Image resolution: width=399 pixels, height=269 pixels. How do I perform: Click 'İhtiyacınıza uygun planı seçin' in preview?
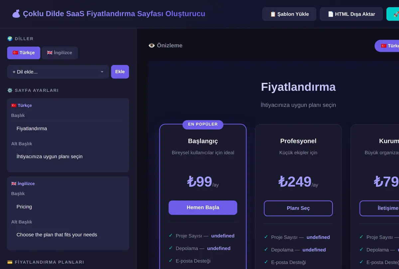[x=298, y=105]
